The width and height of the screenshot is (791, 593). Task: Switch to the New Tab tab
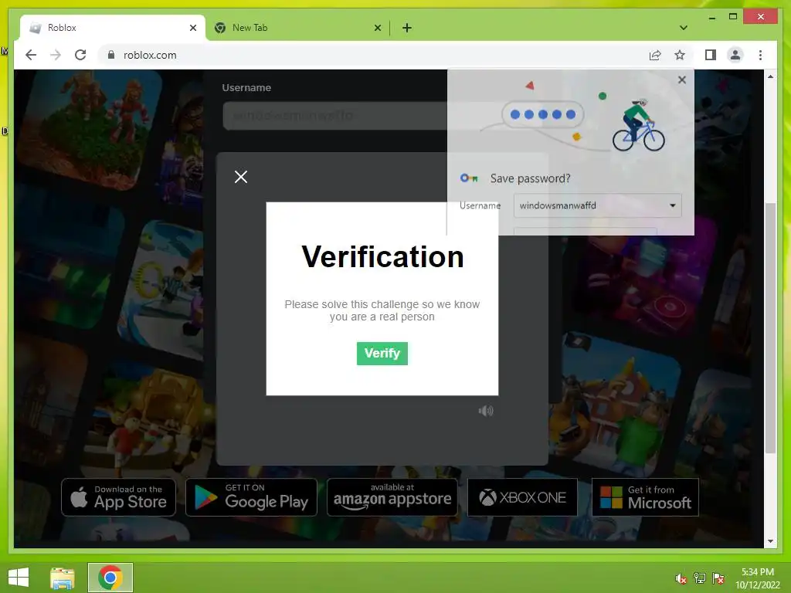click(297, 28)
